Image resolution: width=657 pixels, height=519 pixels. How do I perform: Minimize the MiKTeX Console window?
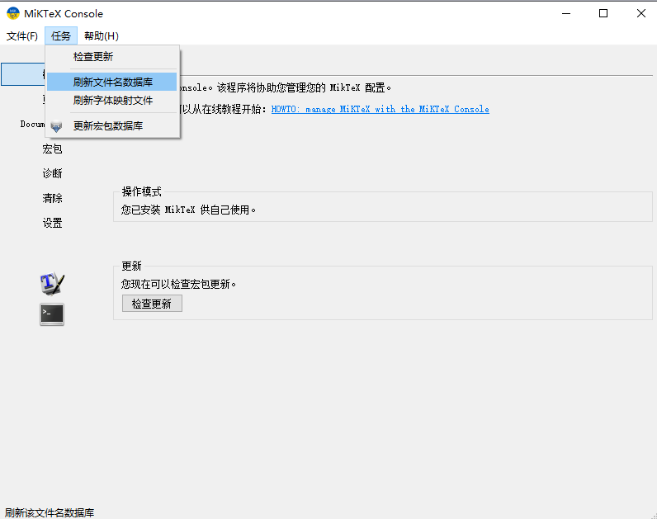pos(566,13)
